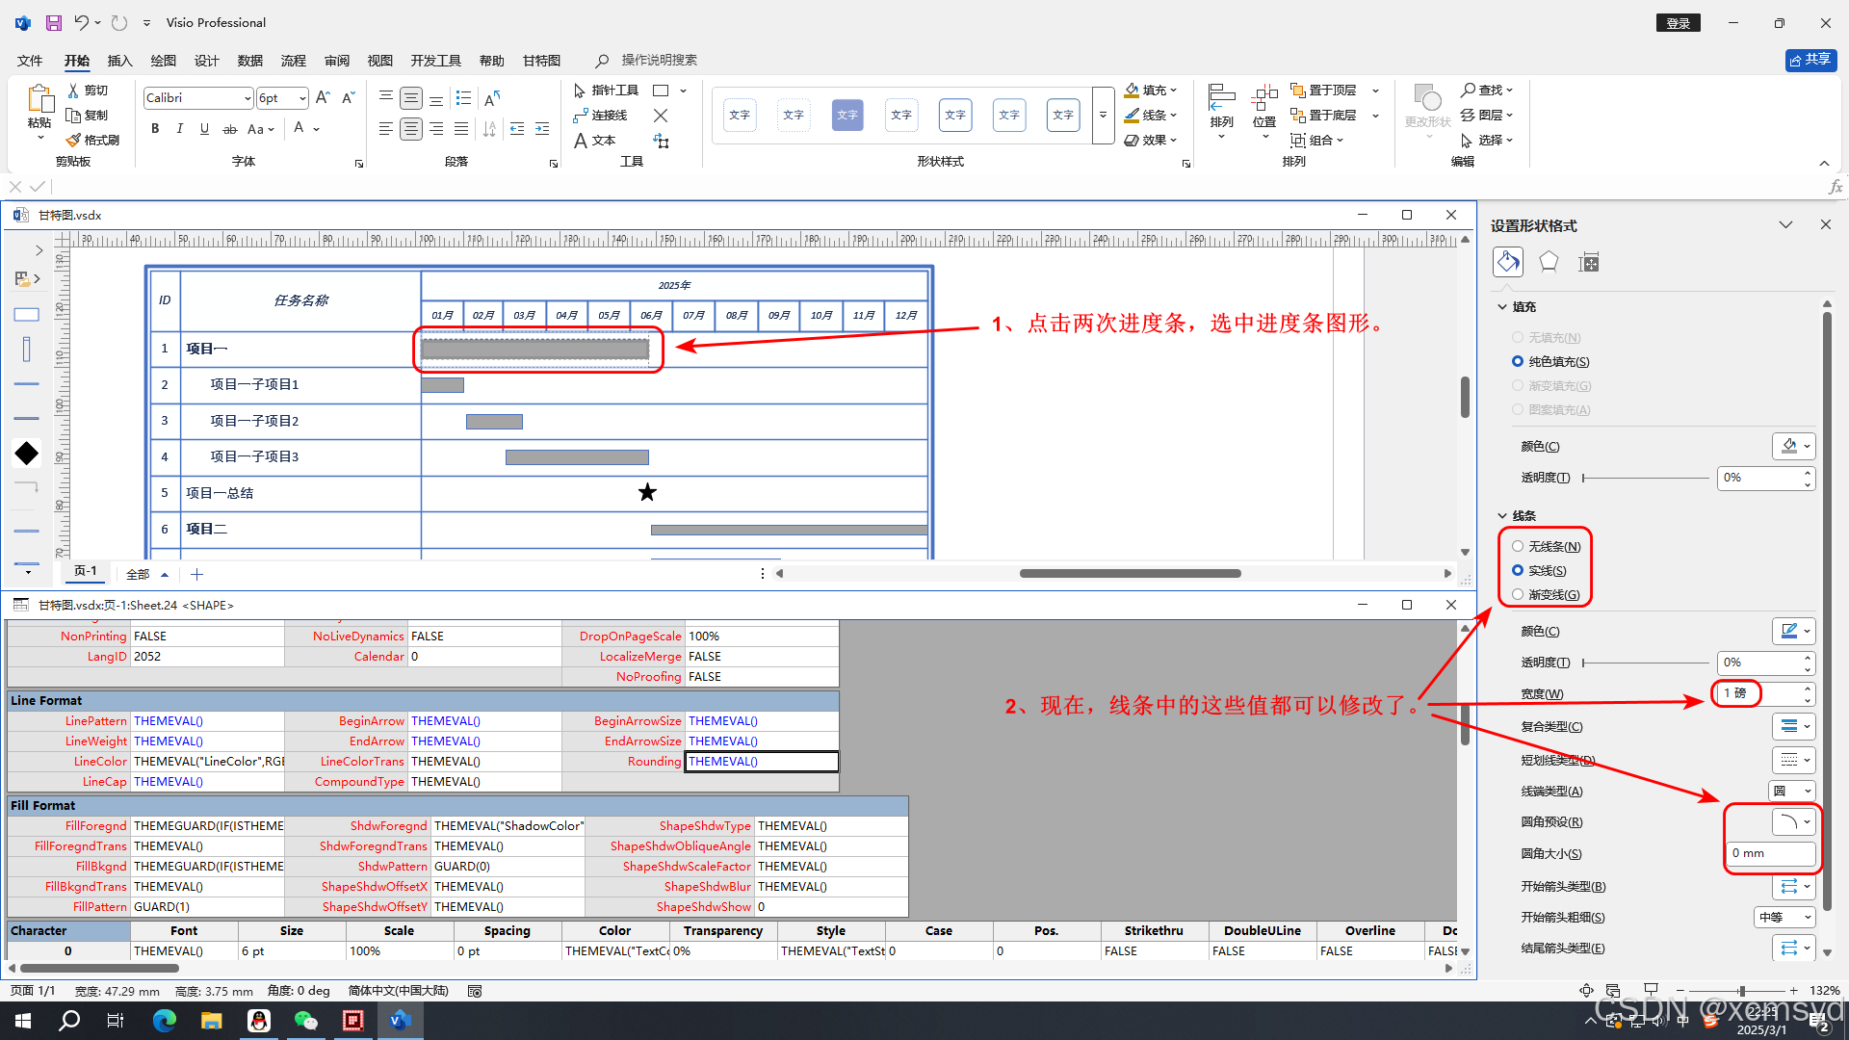Select Gradient line radio option

click(1518, 594)
